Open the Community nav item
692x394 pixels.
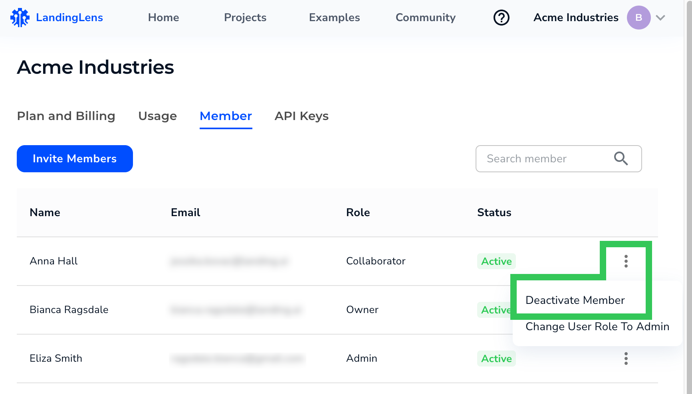(426, 18)
